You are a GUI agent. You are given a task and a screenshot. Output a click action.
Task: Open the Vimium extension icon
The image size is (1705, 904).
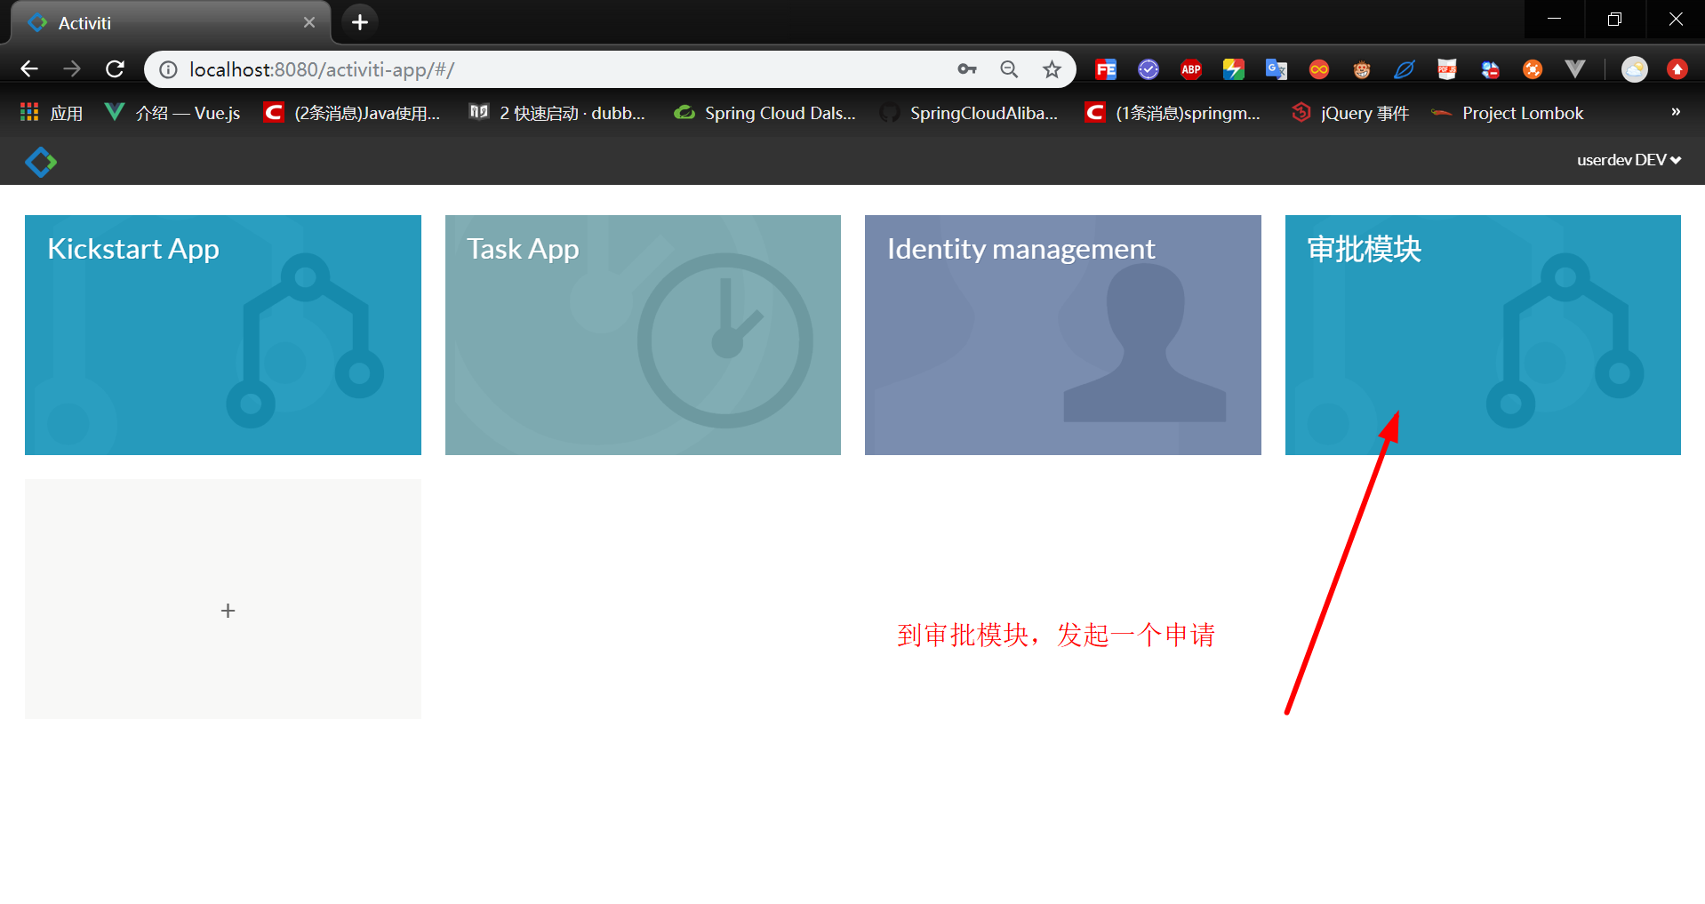coord(1573,68)
